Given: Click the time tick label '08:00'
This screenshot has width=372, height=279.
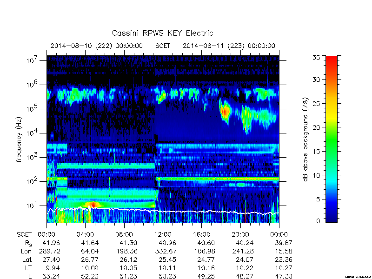Looking at the screenshot, I should 124,235.
